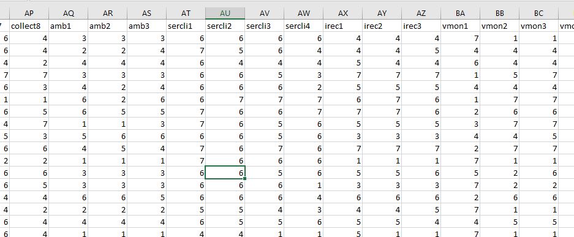
Task: Click column header AZ
Action: point(421,13)
